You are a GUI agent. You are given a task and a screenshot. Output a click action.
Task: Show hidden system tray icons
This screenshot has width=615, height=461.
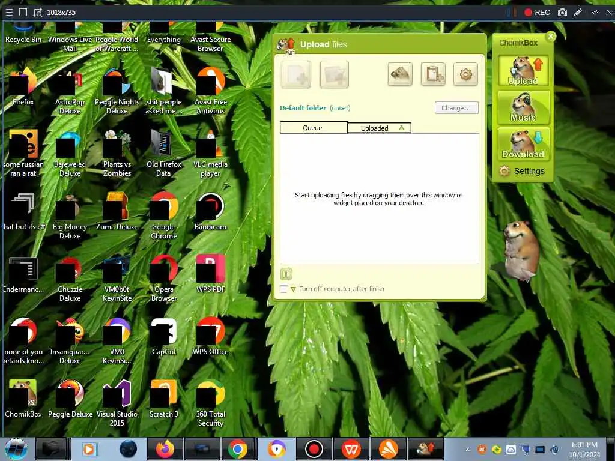click(467, 450)
